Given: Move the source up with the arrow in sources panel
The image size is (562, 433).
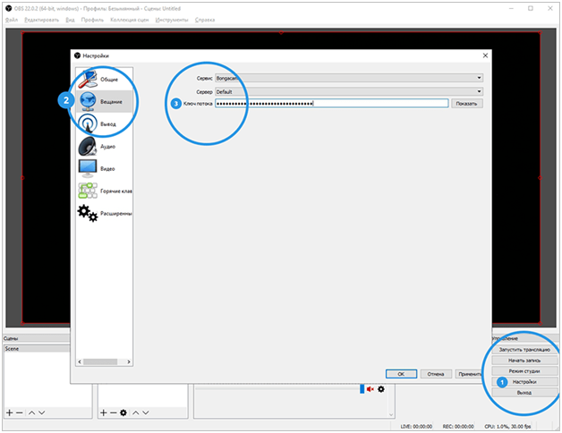Looking at the screenshot, I should pyautogui.click(x=135, y=412).
